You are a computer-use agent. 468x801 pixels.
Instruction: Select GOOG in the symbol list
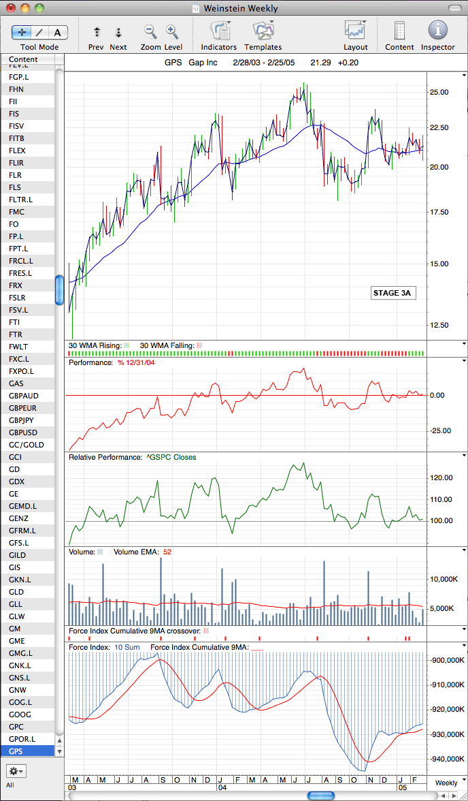click(28, 714)
